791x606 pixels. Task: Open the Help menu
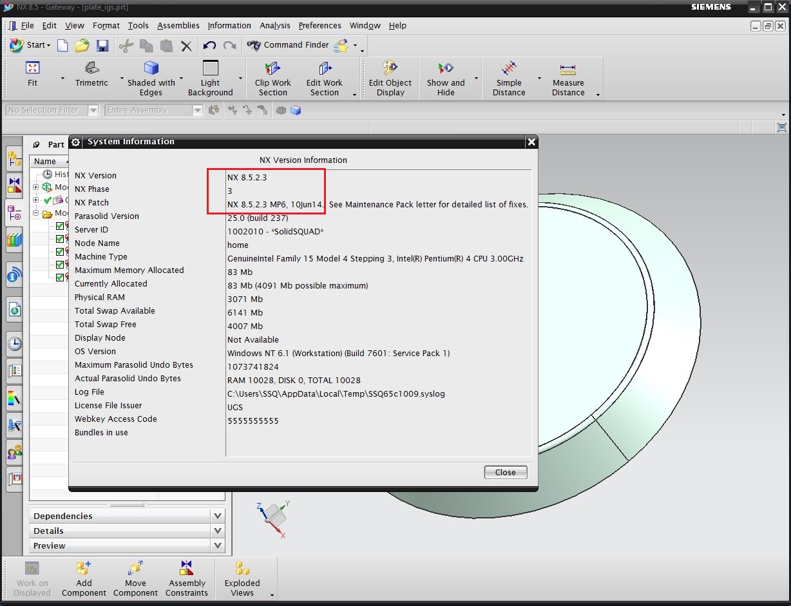point(397,26)
